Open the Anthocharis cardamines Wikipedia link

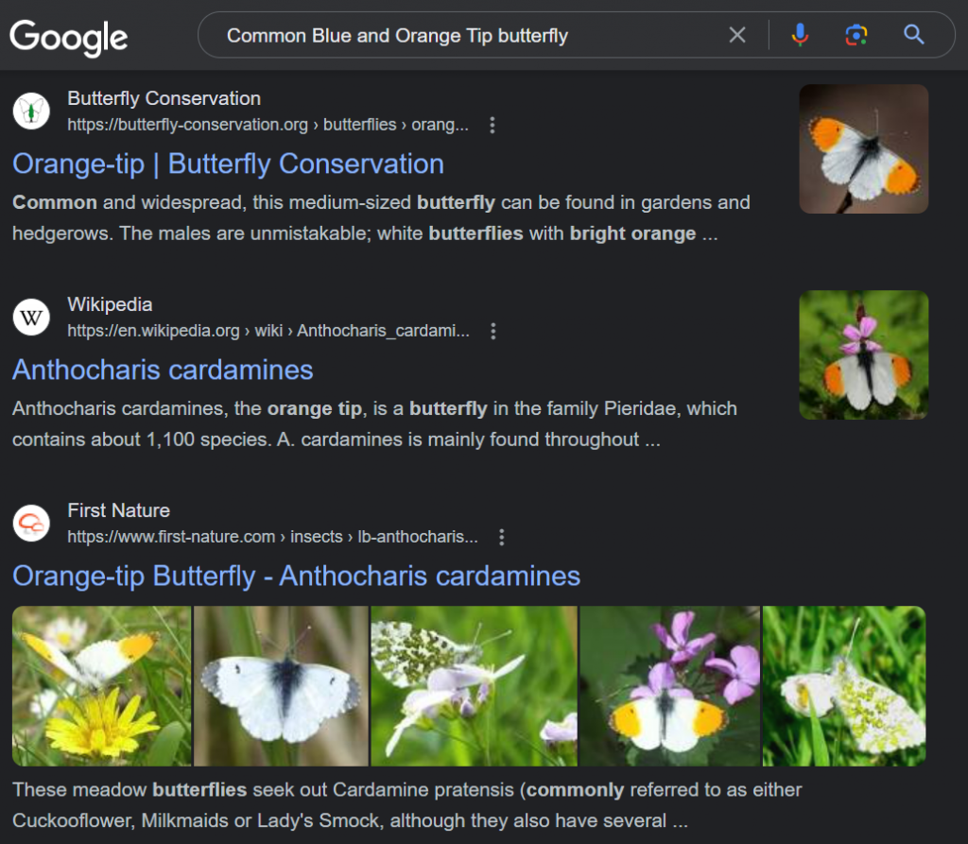[x=163, y=370]
